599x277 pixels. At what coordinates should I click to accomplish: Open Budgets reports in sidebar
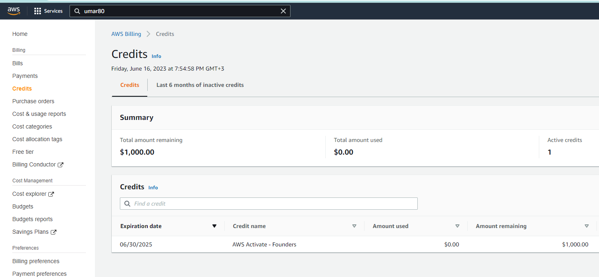32,219
